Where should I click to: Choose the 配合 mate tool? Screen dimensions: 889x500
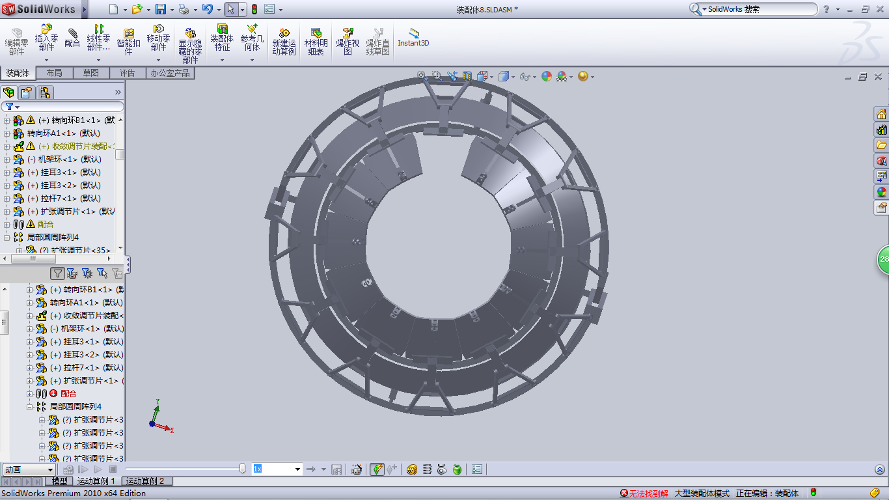point(72,37)
